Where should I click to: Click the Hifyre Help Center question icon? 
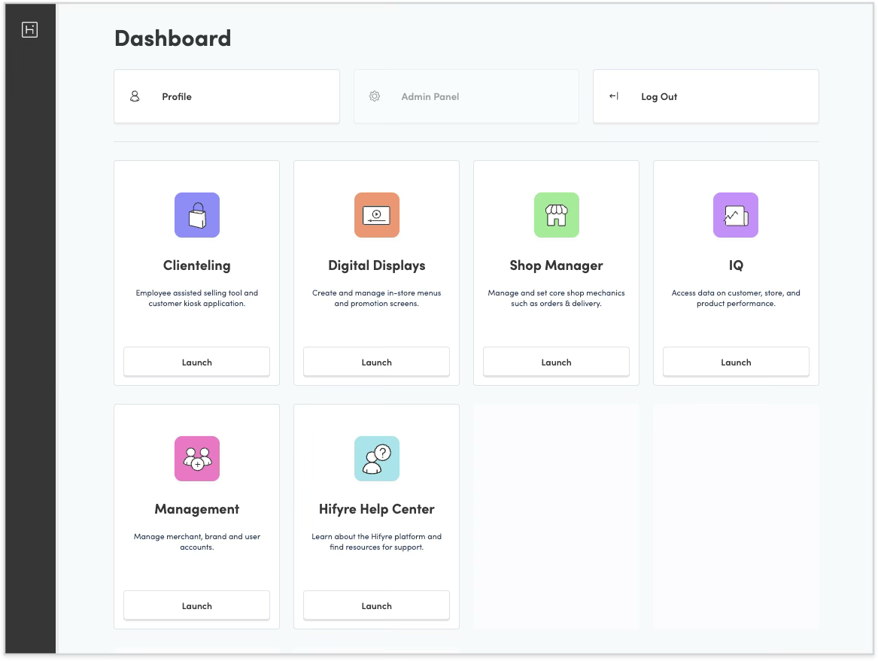click(376, 459)
